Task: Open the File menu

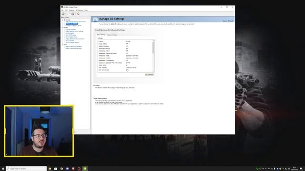Action: (x=62, y=10)
